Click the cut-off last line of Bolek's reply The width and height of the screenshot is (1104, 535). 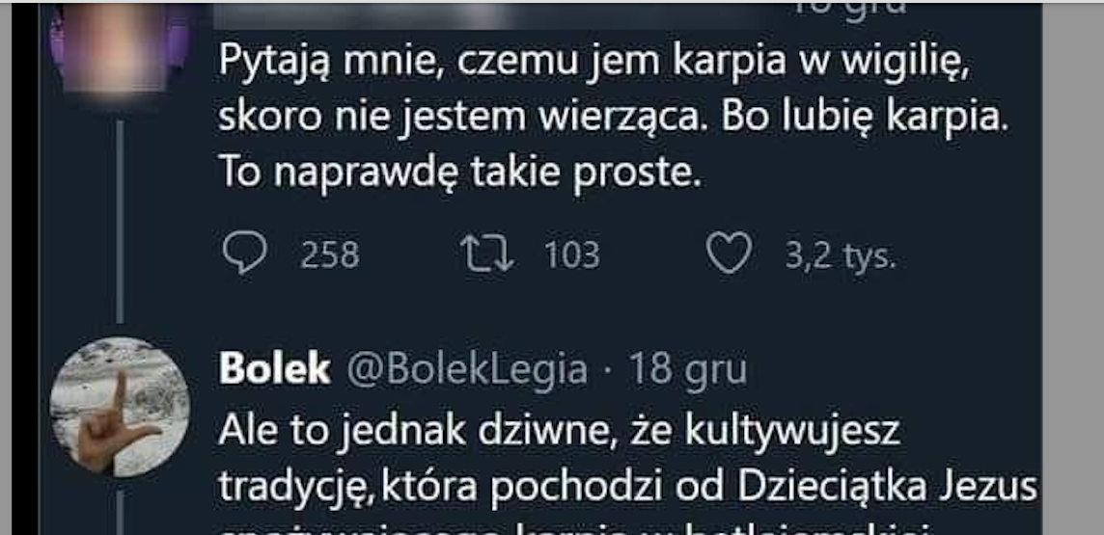point(579,527)
